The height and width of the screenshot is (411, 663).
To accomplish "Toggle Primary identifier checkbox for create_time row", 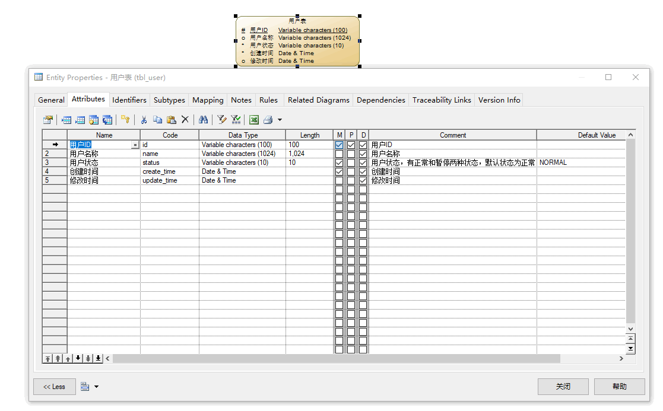I will (x=351, y=171).
